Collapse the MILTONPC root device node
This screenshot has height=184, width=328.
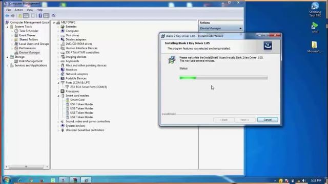coord(54,22)
